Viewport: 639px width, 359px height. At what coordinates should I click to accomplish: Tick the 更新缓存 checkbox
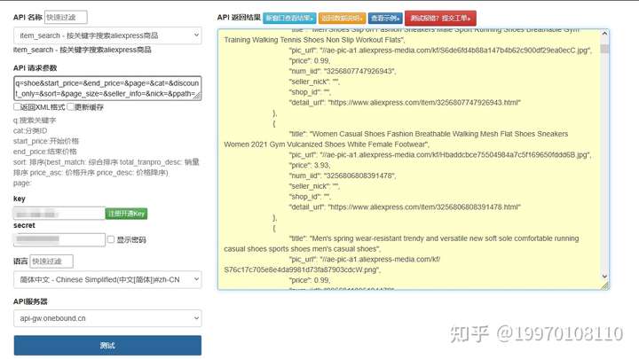pyautogui.click(x=70, y=106)
